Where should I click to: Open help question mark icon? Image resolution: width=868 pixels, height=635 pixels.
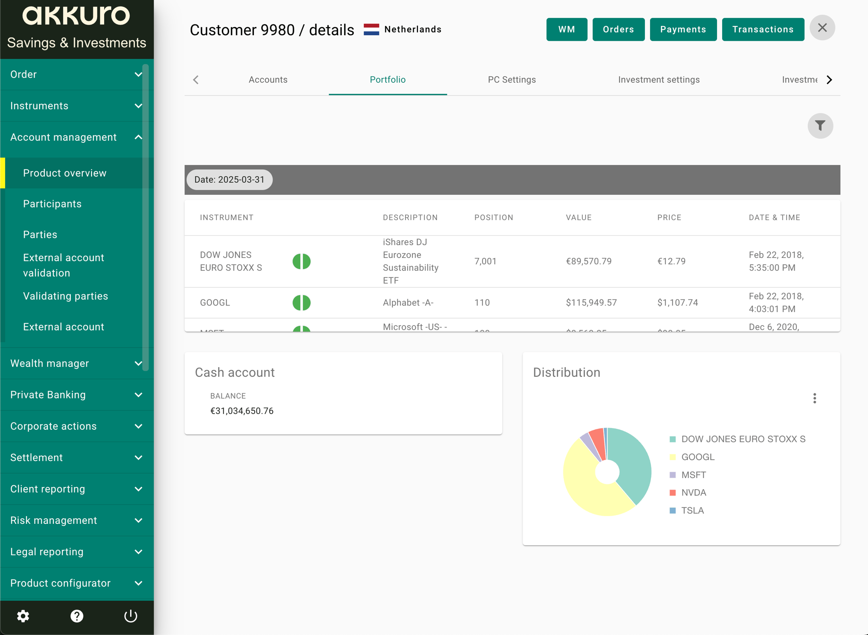77,616
